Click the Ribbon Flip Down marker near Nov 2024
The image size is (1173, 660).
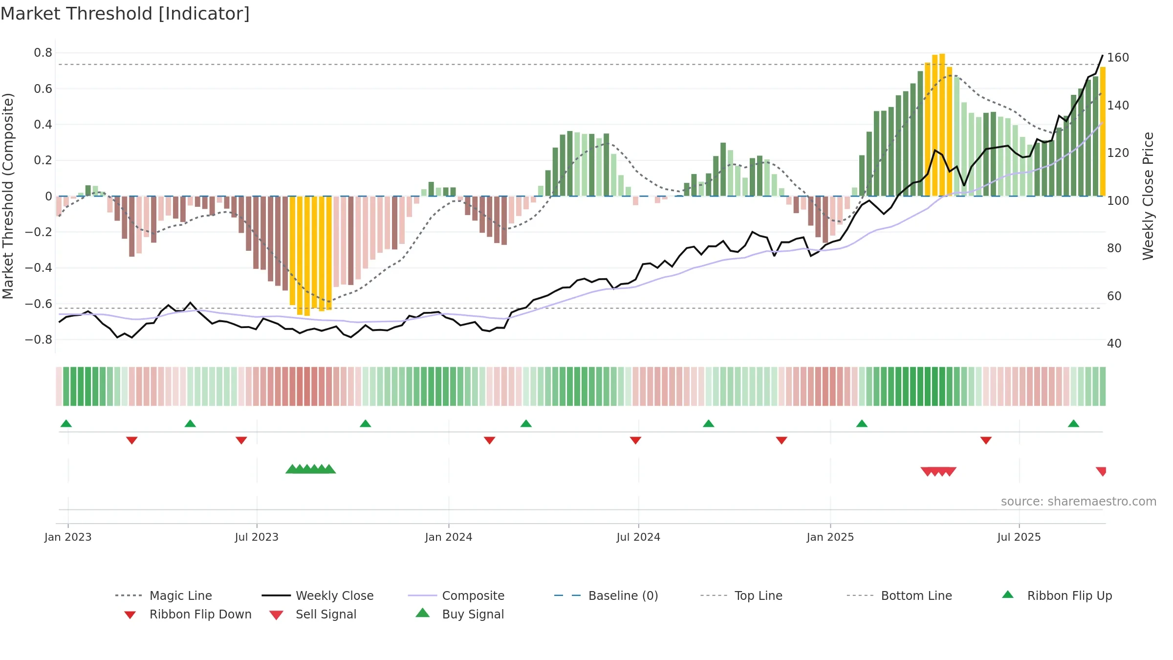coord(782,440)
